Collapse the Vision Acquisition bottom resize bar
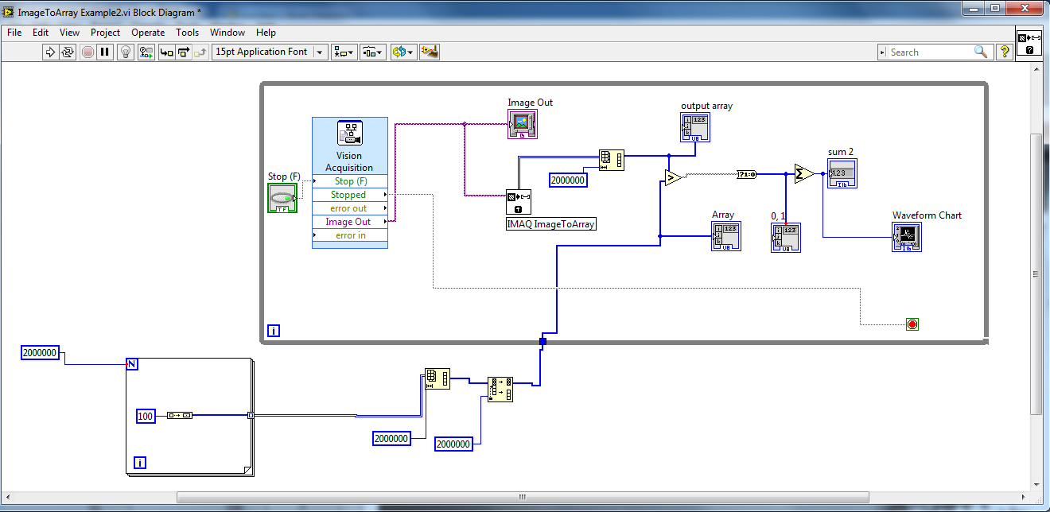Viewport: 1050px width, 512px height. pos(350,246)
